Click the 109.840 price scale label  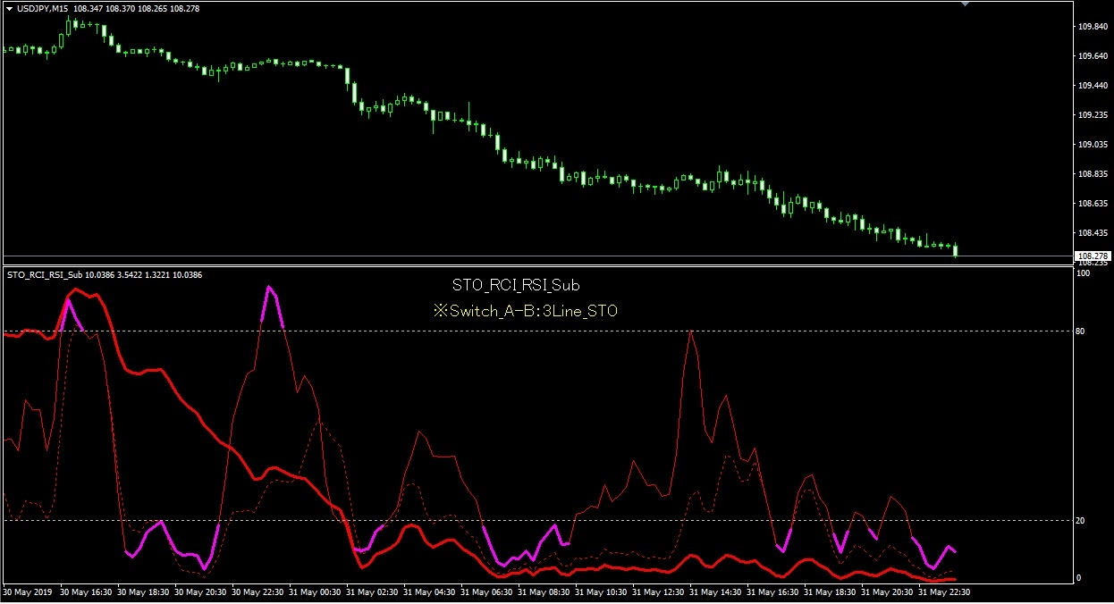coord(1093,27)
